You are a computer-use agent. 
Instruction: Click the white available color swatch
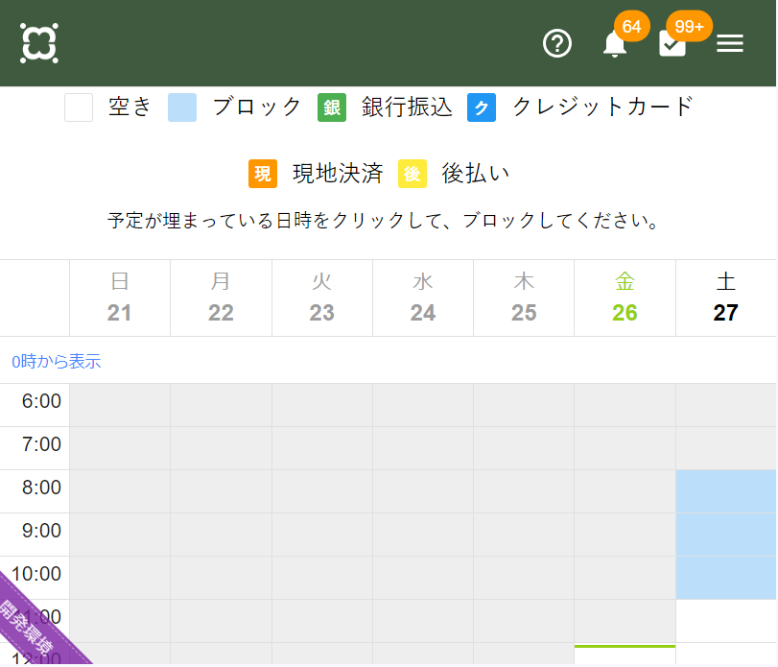[79, 107]
